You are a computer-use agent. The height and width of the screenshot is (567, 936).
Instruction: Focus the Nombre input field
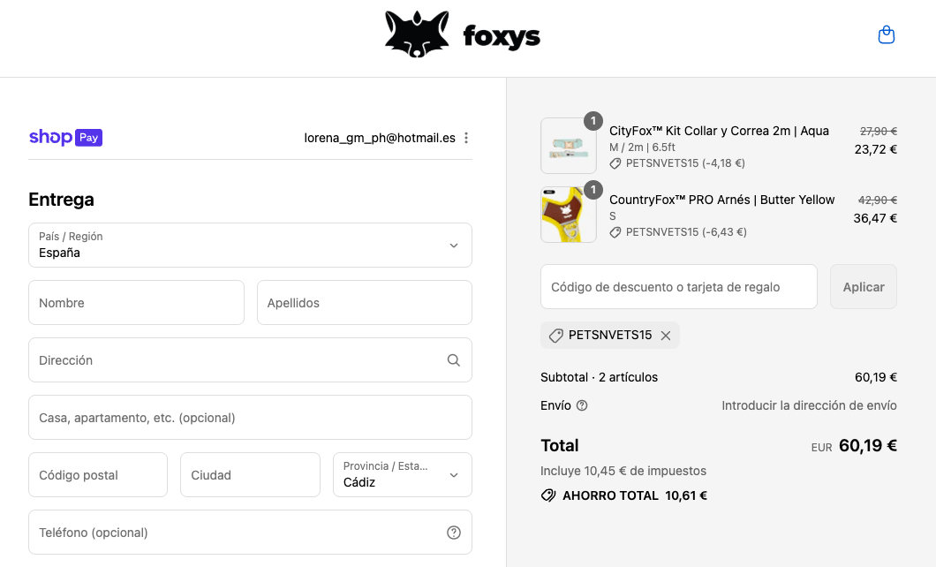[136, 303]
